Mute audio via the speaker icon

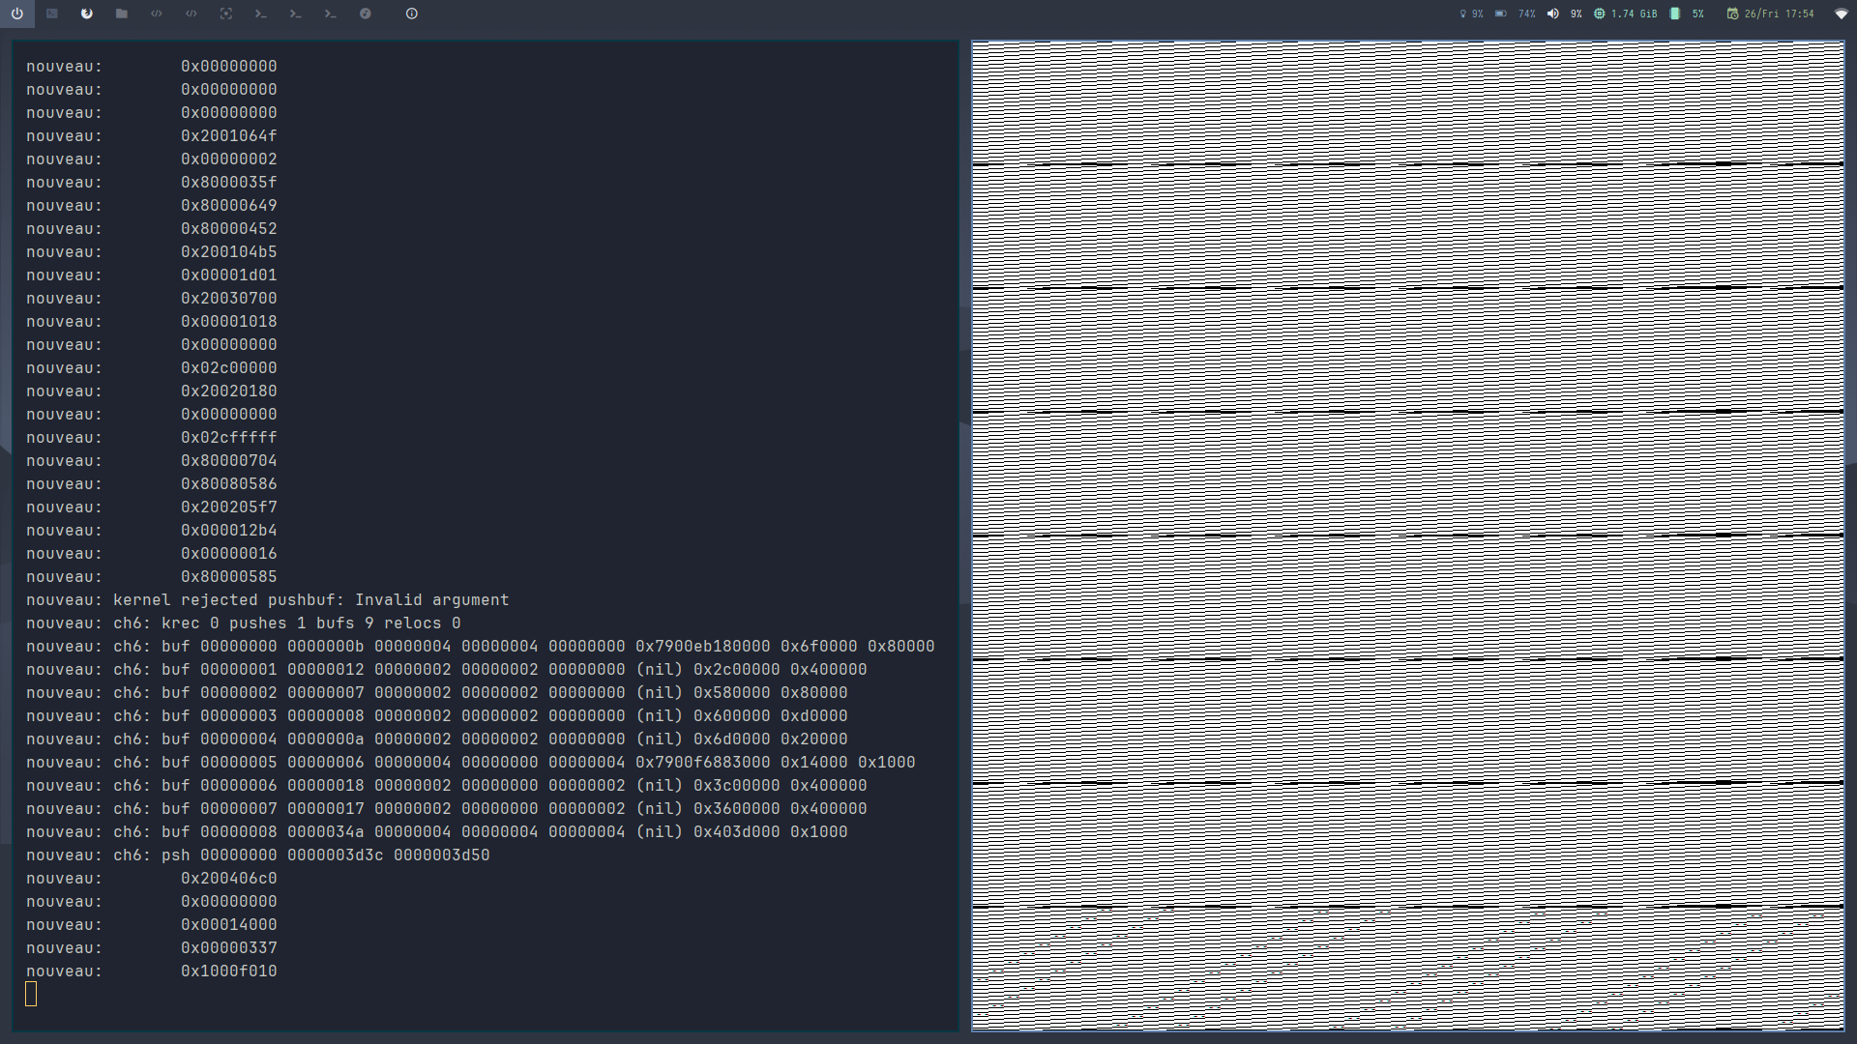(x=1552, y=14)
